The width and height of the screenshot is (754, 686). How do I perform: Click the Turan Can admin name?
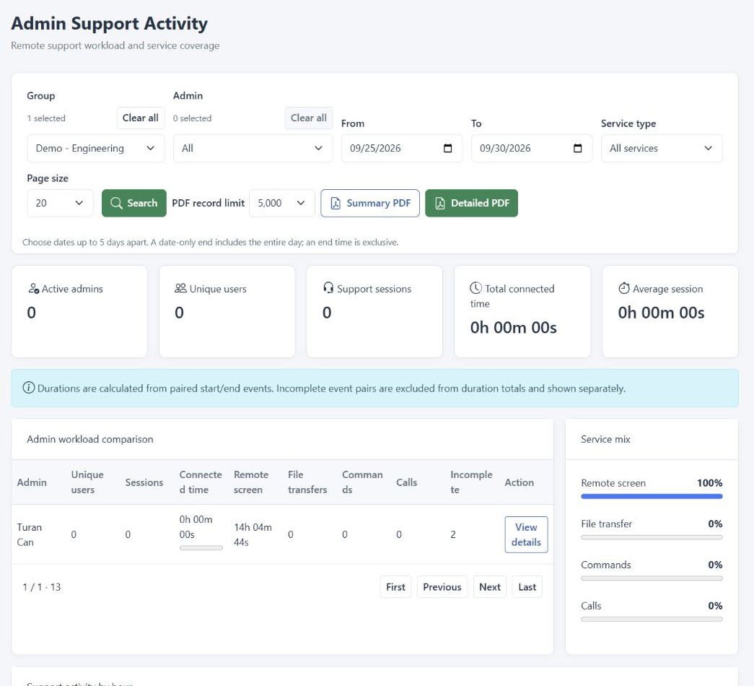[30, 534]
